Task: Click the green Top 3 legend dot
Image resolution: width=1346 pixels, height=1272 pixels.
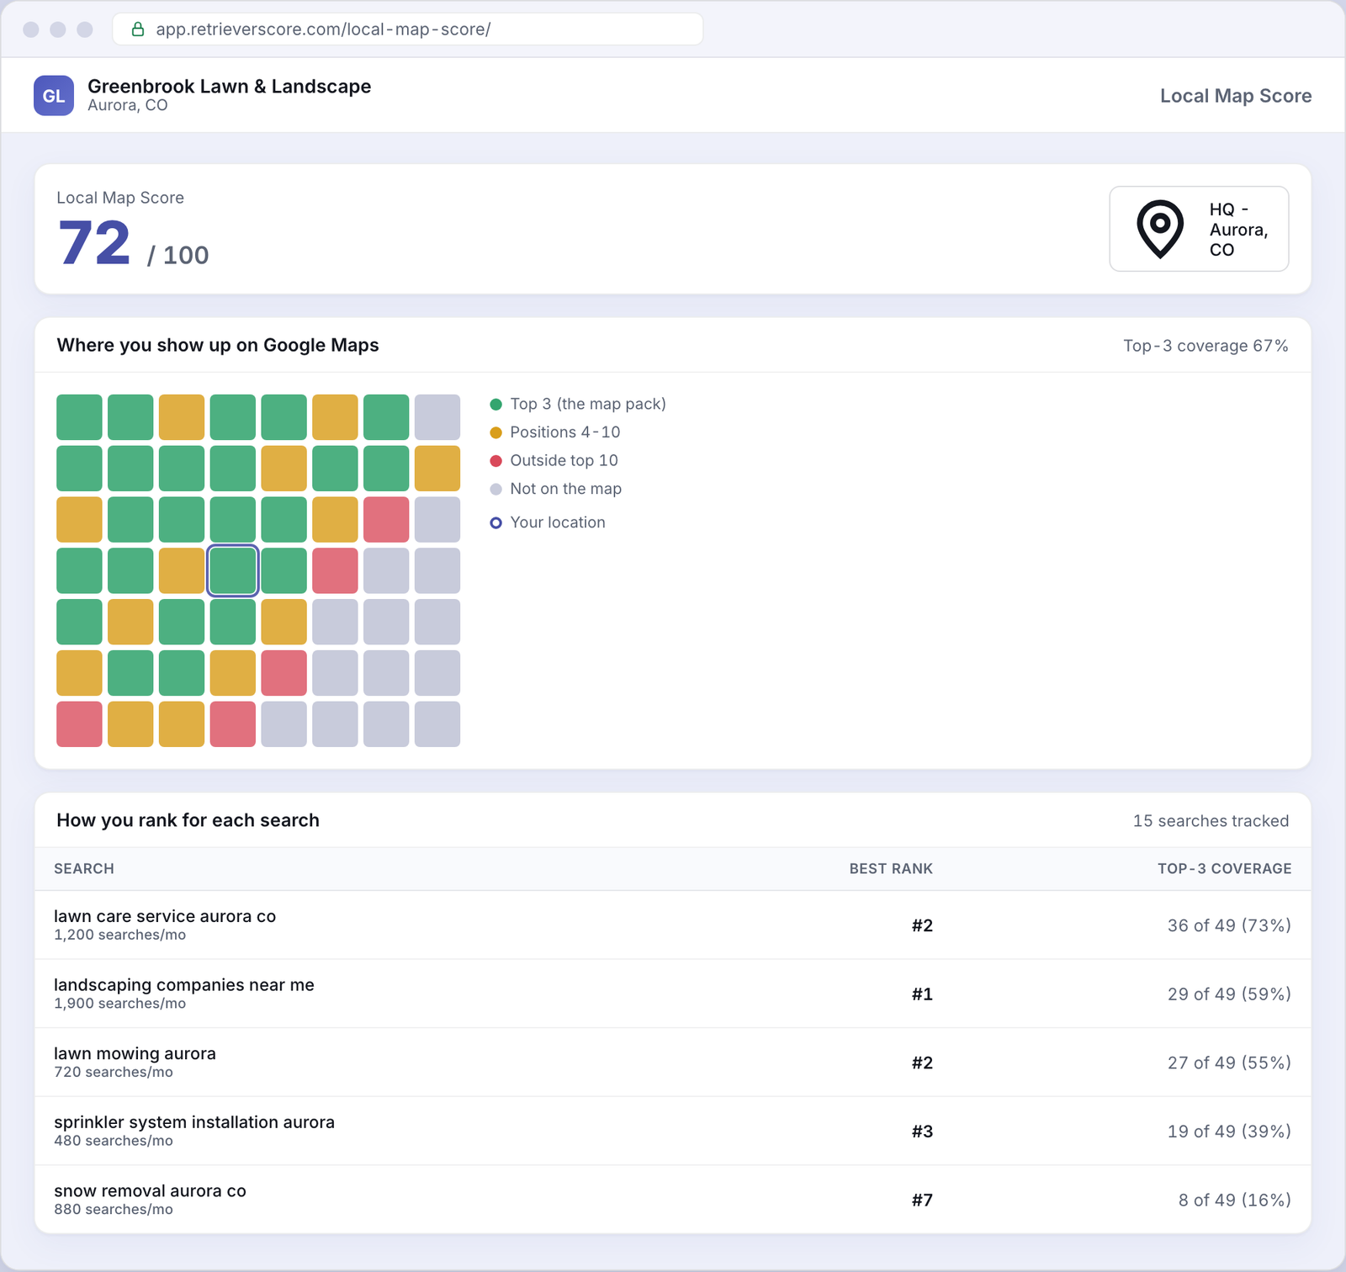Action: [495, 405]
